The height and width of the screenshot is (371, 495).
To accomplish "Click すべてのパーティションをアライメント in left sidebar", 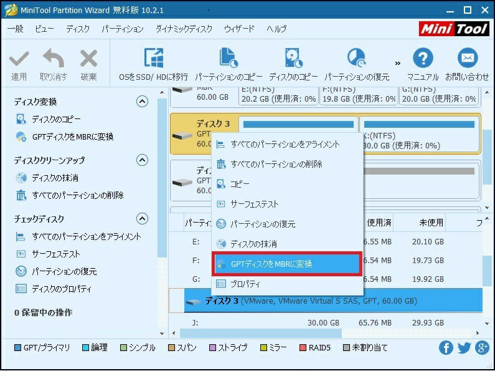I will (x=87, y=237).
